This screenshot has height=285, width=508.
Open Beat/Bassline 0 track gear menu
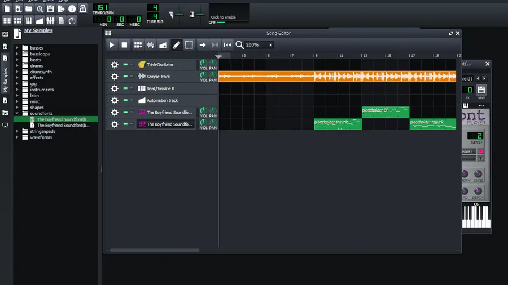tap(115, 88)
